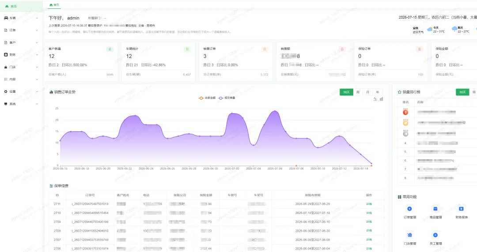Click the 设置 gear icon in sidebar
This screenshot has width=477, height=252.
tap(5, 92)
